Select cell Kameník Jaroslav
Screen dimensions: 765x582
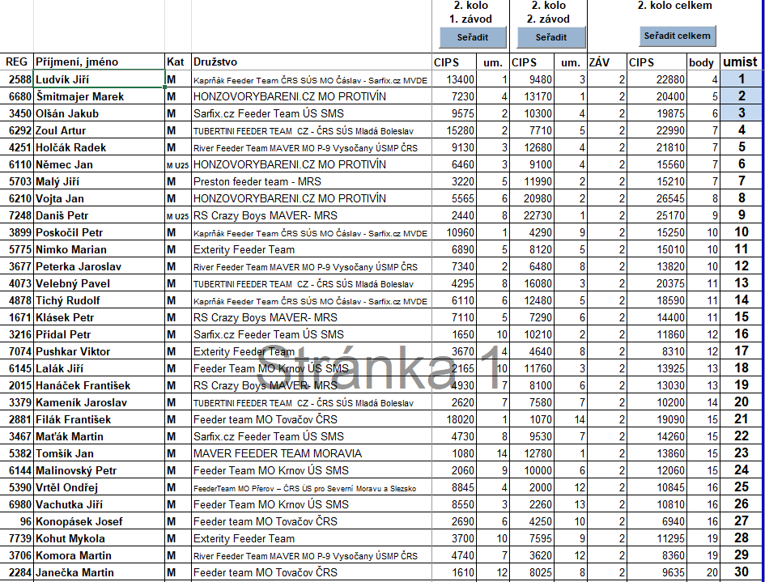[x=100, y=402]
